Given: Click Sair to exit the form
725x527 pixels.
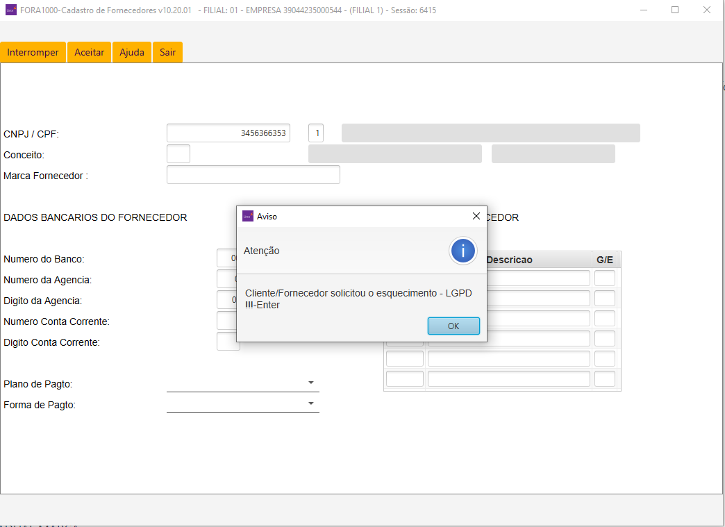Looking at the screenshot, I should (167, 52).
